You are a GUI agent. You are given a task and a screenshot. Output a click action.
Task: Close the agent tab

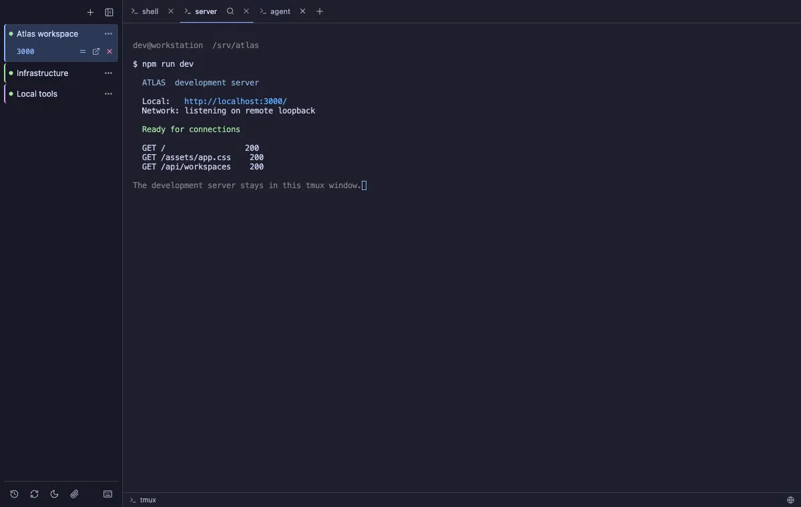[x=302, y=11]
